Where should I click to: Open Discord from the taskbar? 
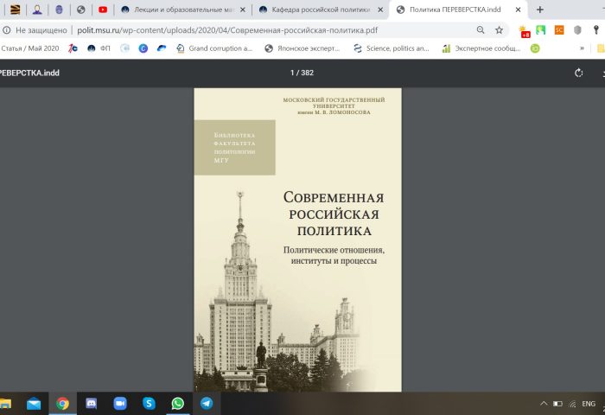[x=91, y=403]
